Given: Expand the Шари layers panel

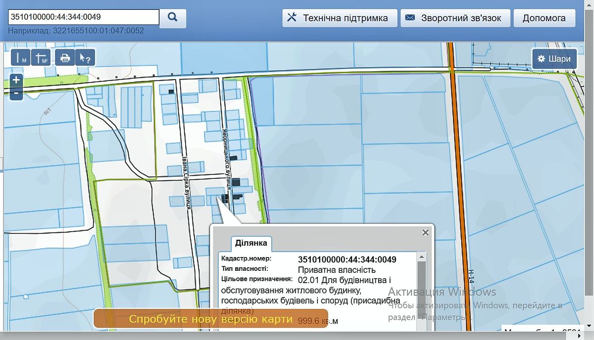Looking at the screenshot, I should click(554, 59).
